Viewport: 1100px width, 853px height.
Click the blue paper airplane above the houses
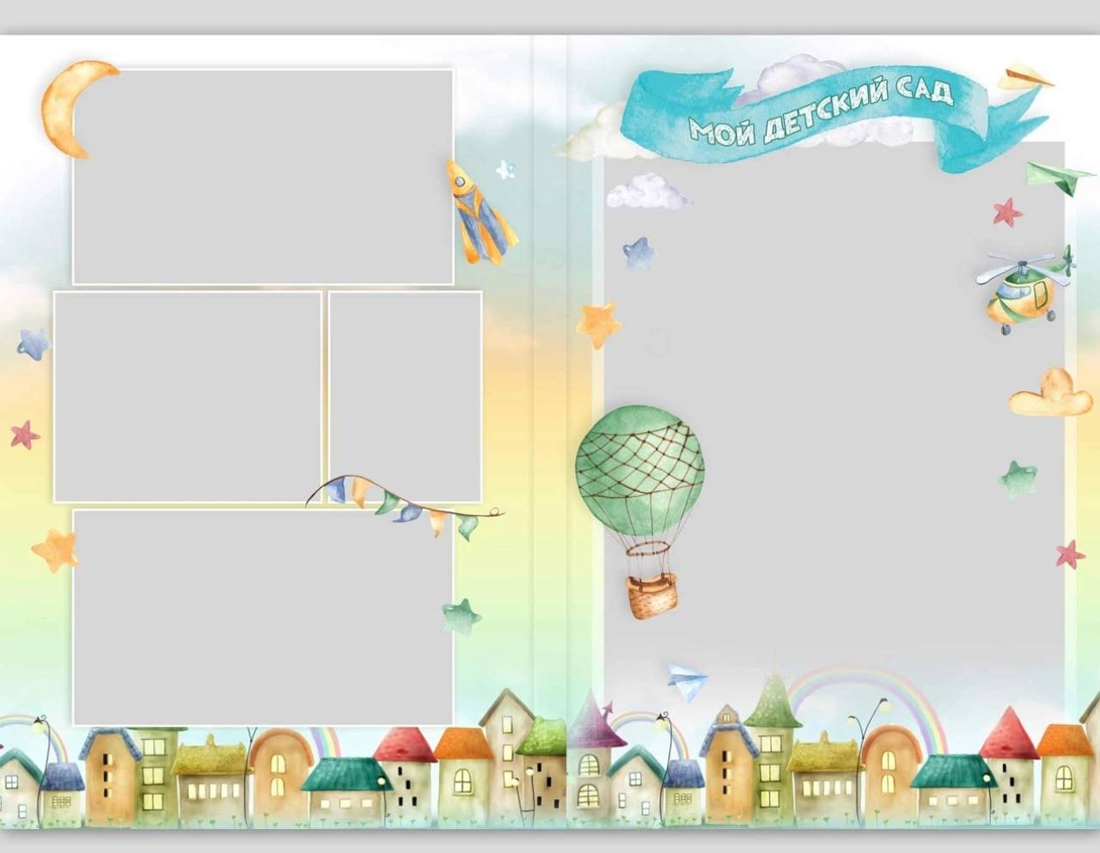click(687, 681)
